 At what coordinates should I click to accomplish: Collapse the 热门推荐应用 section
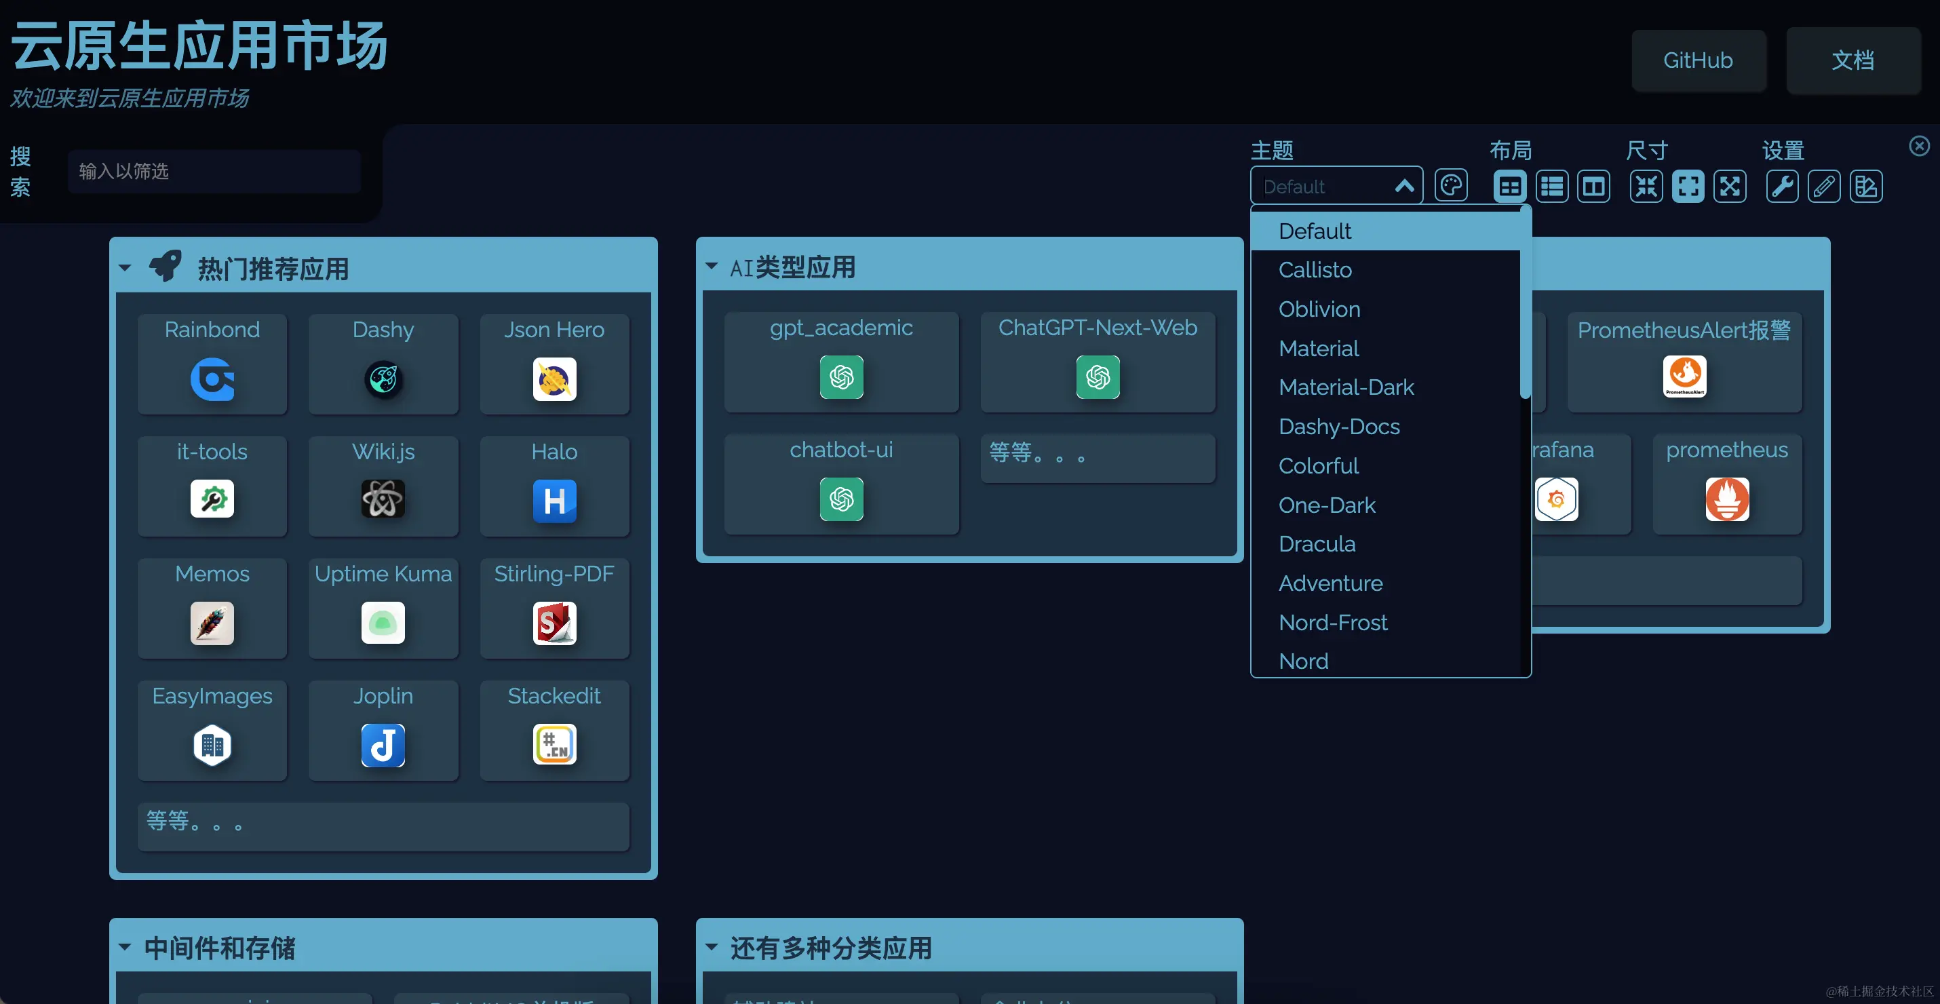coord(125,267)
